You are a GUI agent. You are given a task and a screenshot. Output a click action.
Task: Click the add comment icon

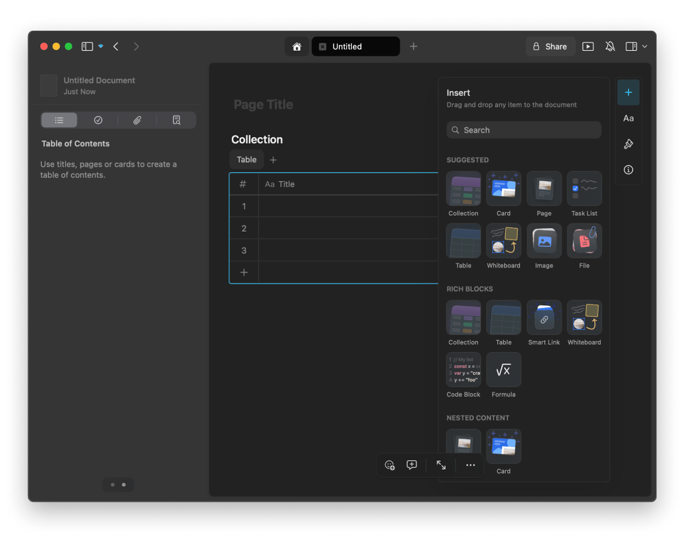(x=411, y=465)
